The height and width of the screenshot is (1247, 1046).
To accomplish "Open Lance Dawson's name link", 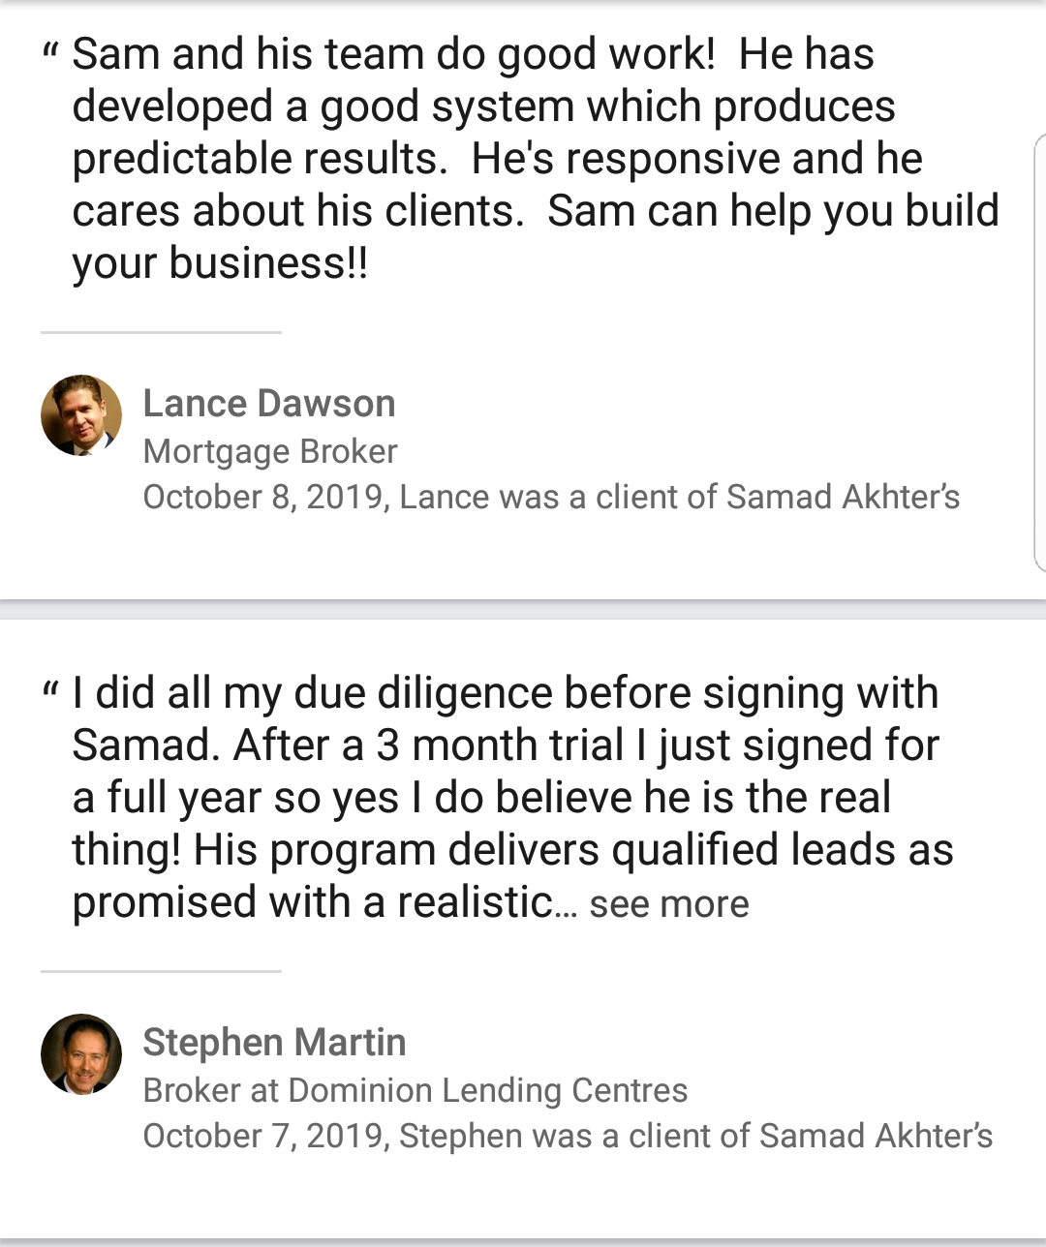I will [x=269, y=404].
